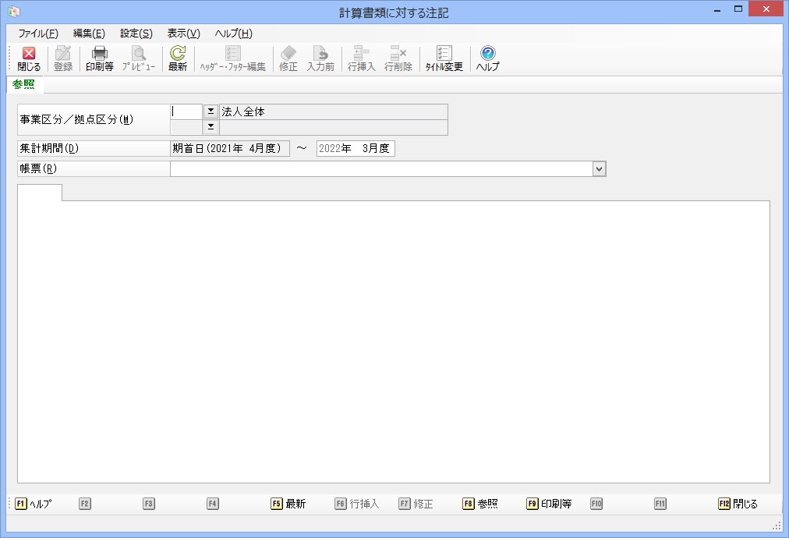Open the 設定(S) menu
Viewport: 789px width, 538px height.
click(x=136, y=34)
